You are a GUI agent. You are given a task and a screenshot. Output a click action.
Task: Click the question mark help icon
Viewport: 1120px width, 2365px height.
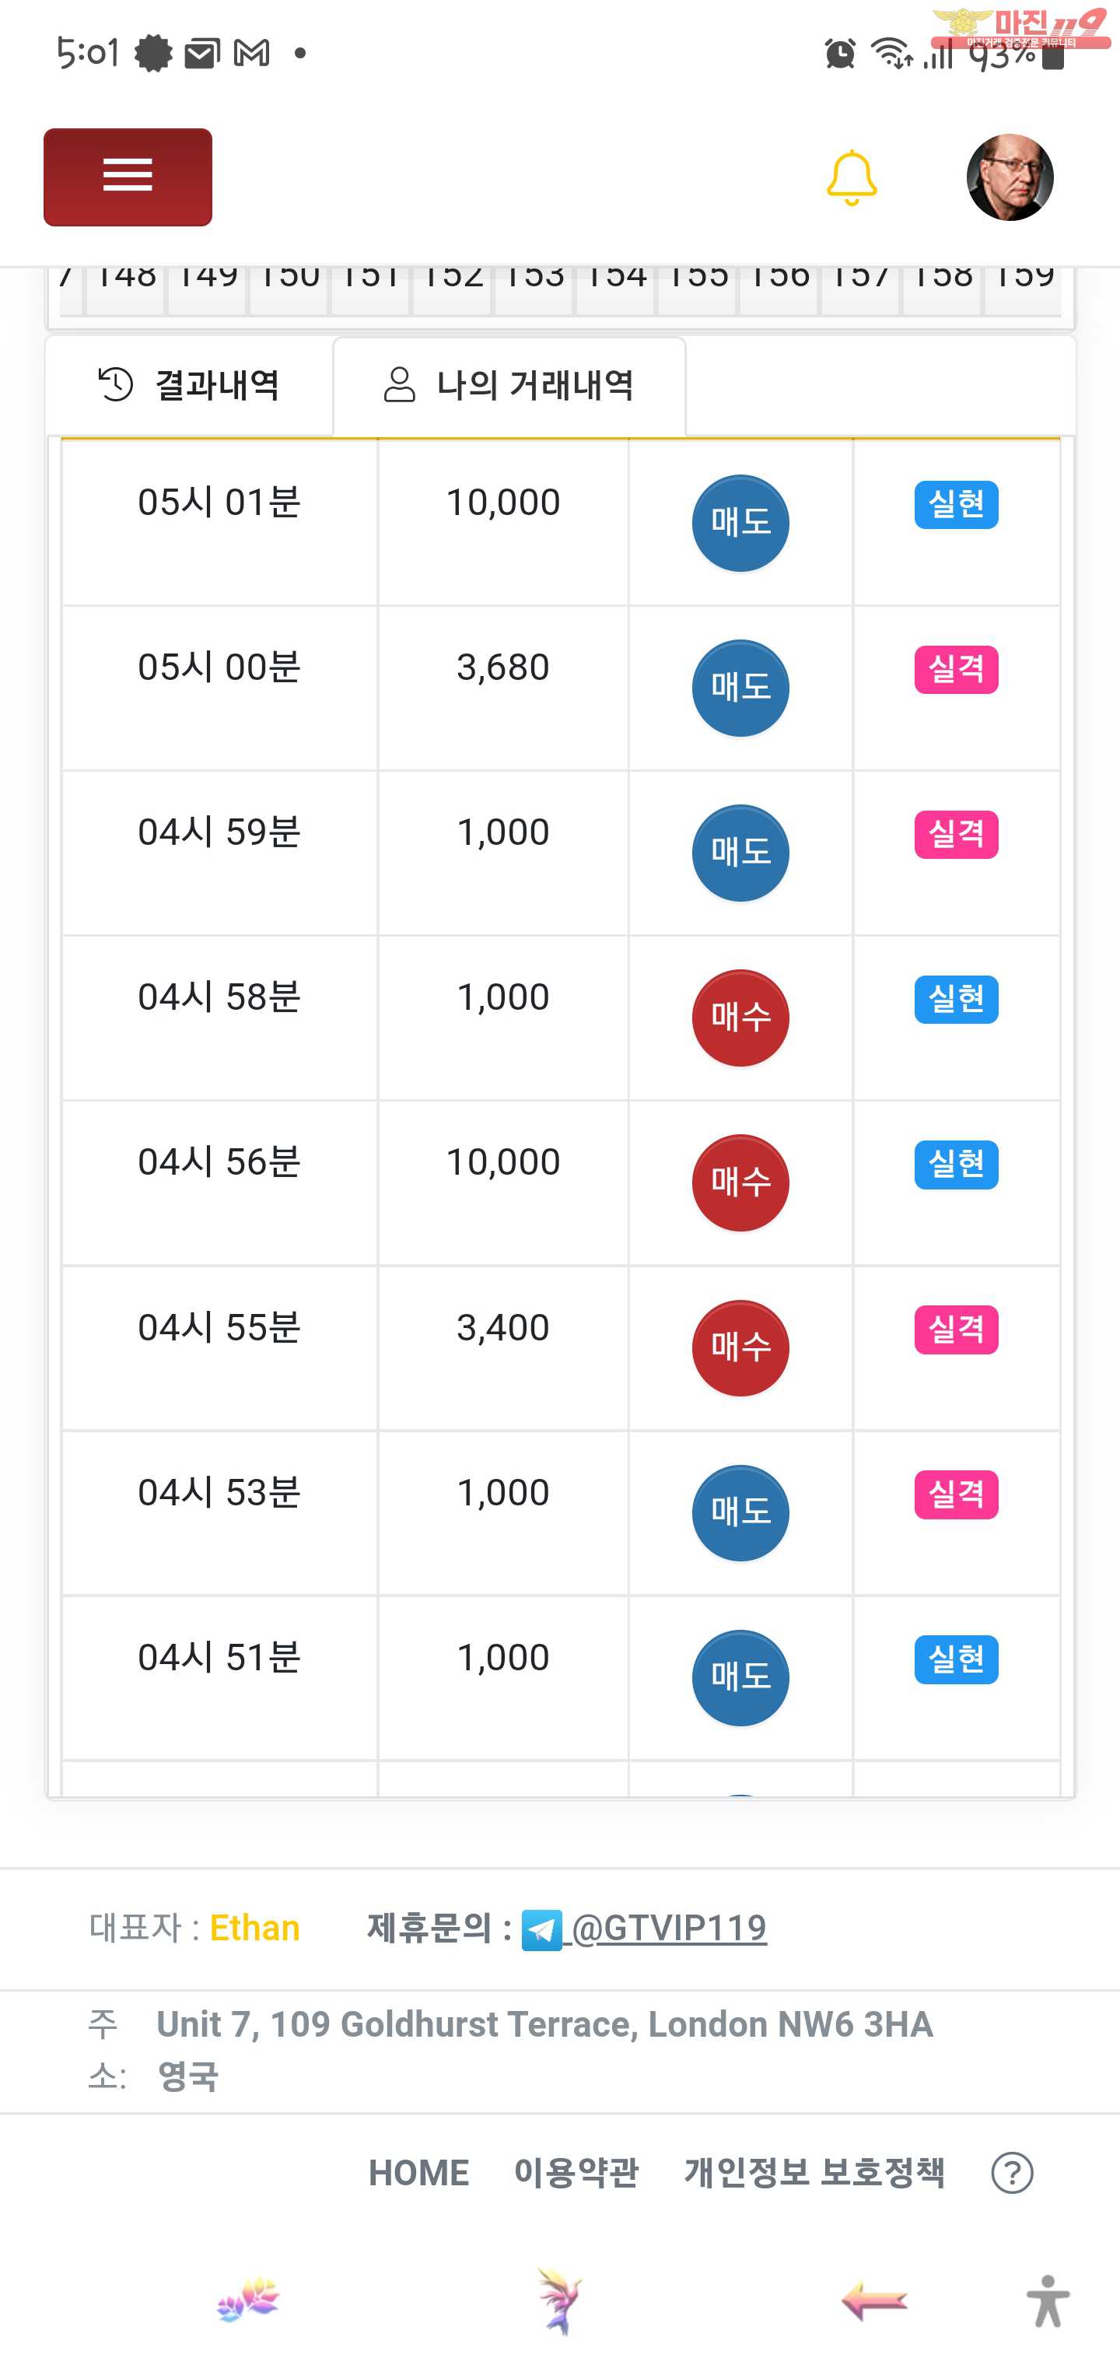click(1012, 2173)
